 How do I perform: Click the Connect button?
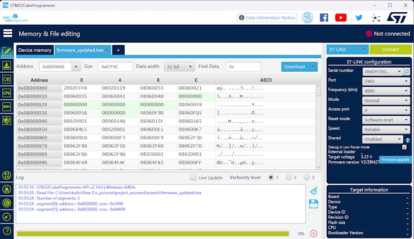pyautogui.click(x=391, y=49)
